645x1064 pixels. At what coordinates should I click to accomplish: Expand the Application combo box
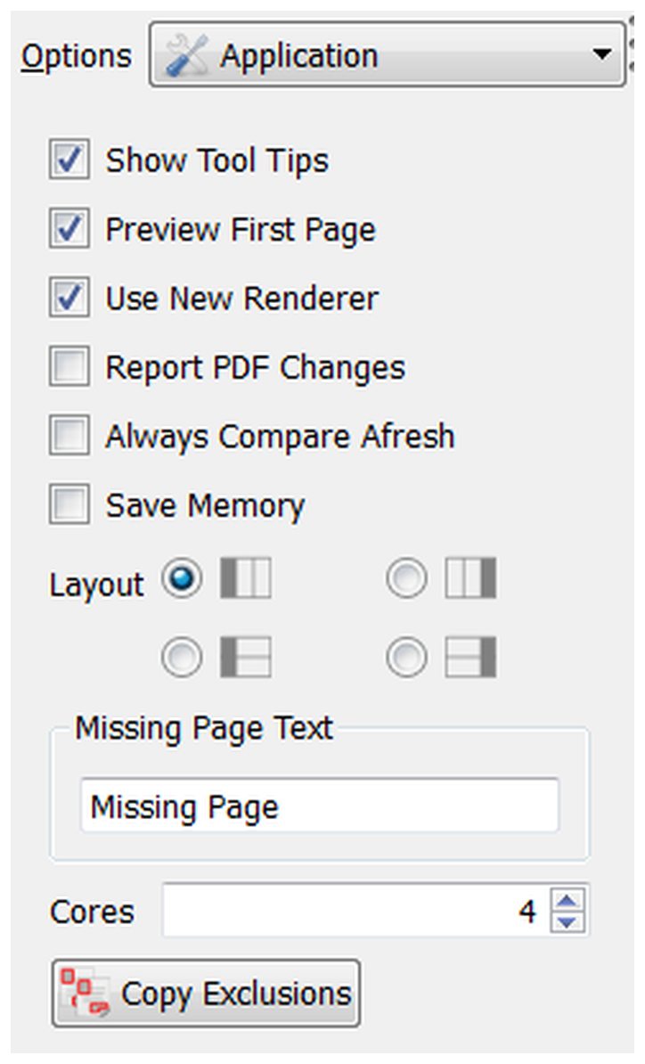pos(388,54)
